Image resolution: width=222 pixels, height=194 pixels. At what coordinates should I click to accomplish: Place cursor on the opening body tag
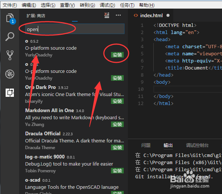[162, 82]
